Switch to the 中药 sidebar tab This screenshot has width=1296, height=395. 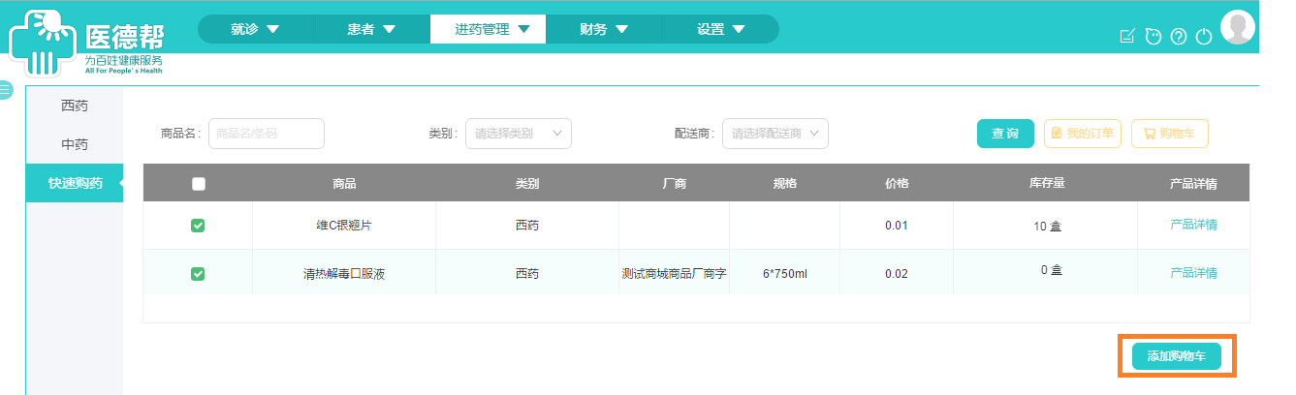tap(75, 144)
